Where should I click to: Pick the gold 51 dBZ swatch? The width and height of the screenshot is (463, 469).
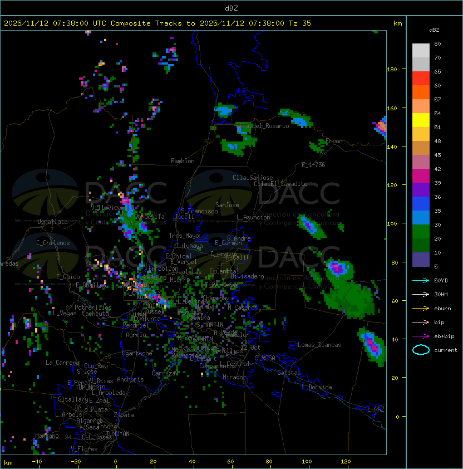[421, 134]
